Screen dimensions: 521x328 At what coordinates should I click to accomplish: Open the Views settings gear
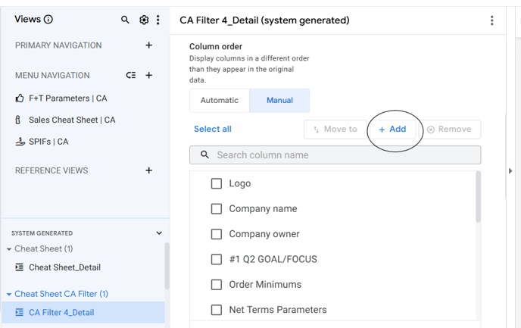click(144, 20)
